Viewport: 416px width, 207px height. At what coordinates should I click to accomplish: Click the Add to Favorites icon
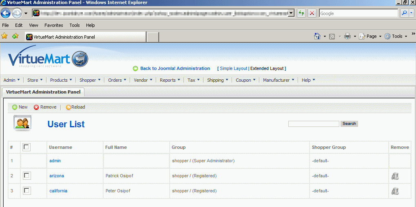point(15,36)
